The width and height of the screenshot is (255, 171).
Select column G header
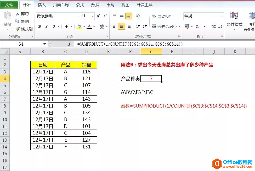(151, 52)
